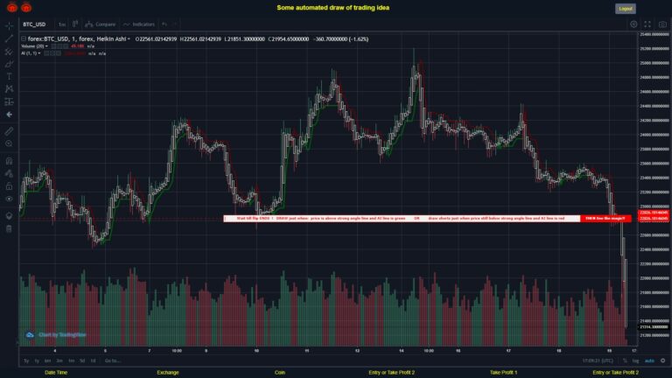Viewport: 672px width, 378px height.
Task: Select the white annotation text box drawing
Action: 402,219
